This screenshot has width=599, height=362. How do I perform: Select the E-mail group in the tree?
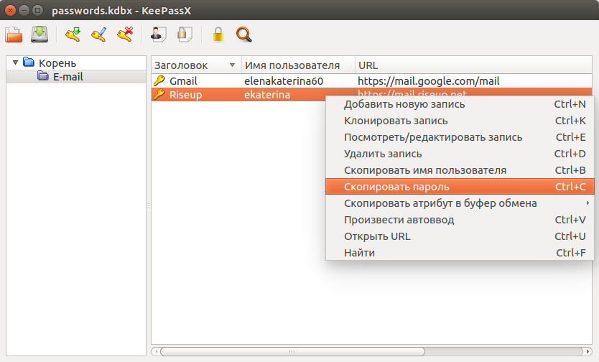coord(68,76)
